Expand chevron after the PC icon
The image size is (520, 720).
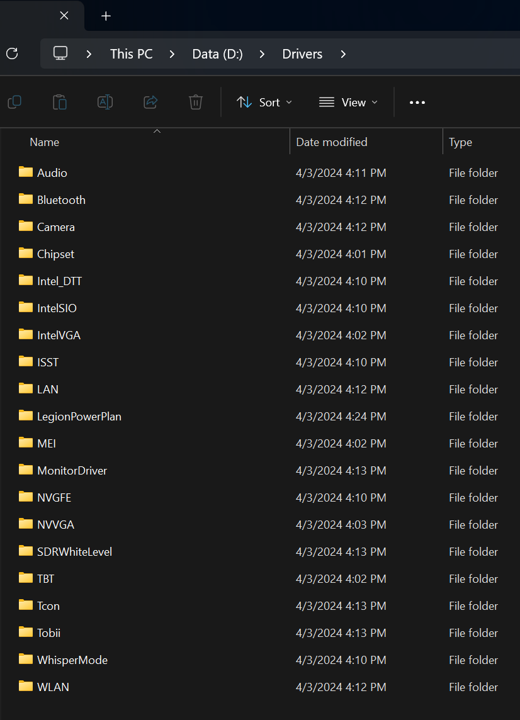89,54
